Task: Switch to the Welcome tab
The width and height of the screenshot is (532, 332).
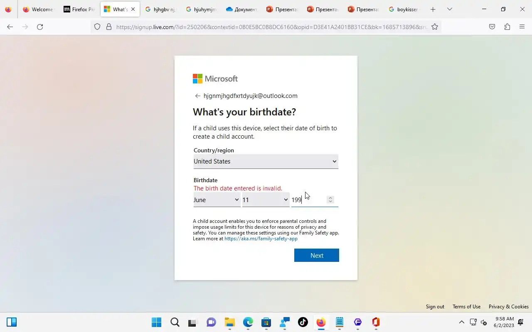Action: (x=38, y=9)
